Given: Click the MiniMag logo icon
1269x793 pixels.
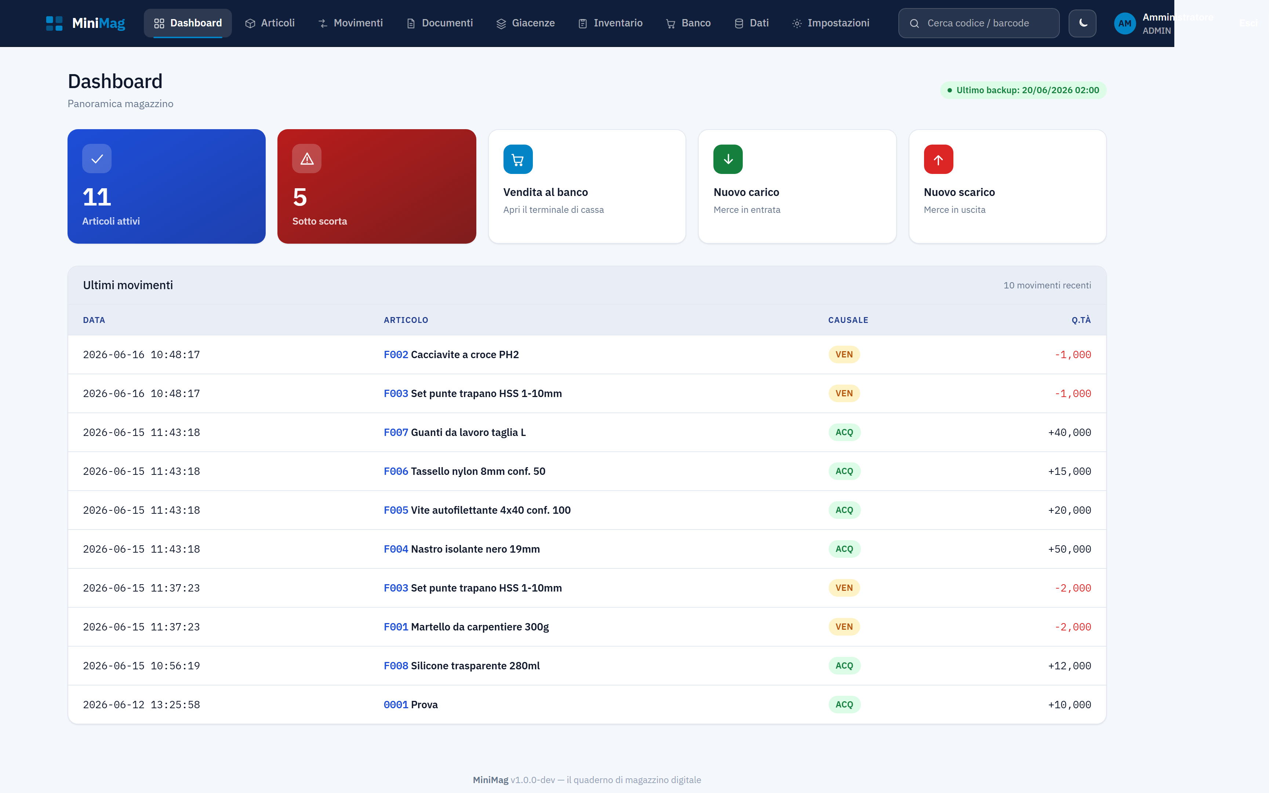Looking at the screenshot, I should [x=54, y=23].
